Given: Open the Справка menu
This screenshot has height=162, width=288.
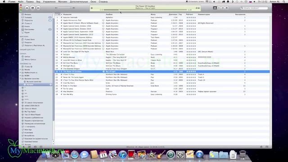Looking at the screenshot, I should point(103,1).
